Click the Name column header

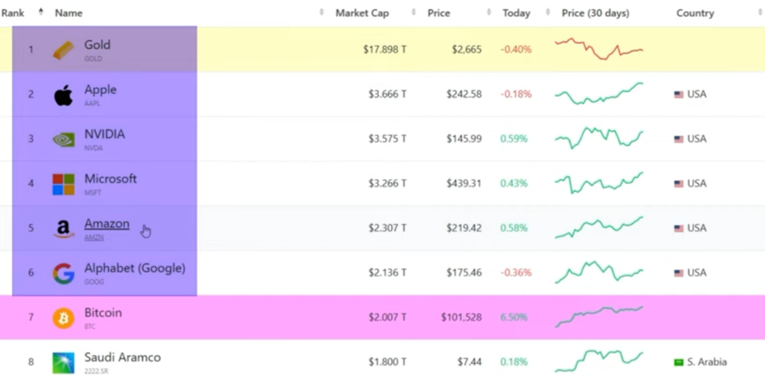click(68, 13)
